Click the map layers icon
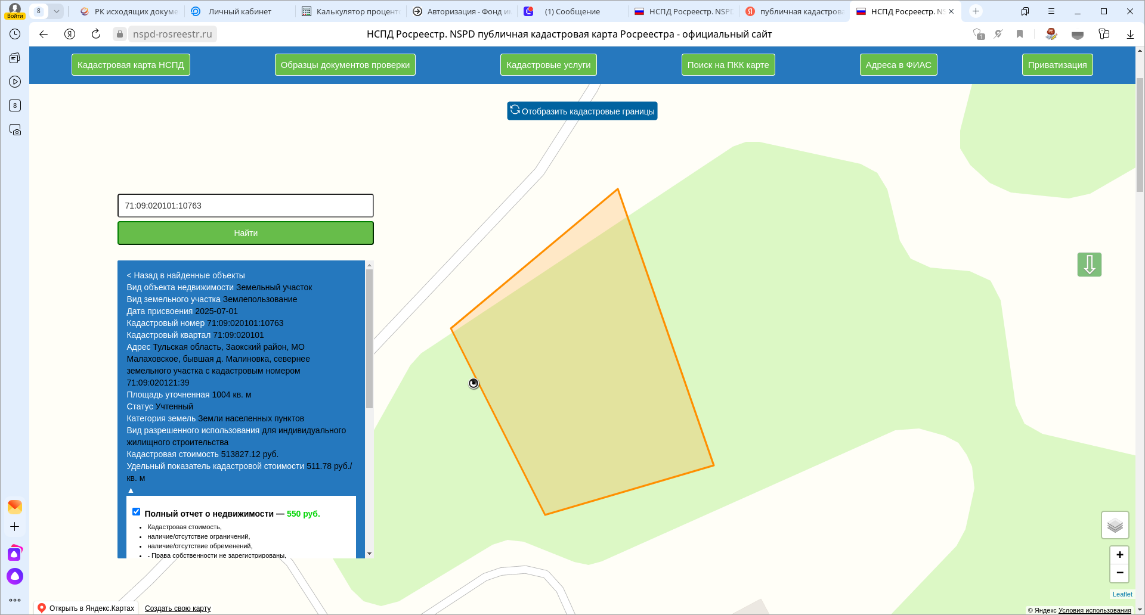The width and height of the screenshot is (1145, 615). 1115,525
